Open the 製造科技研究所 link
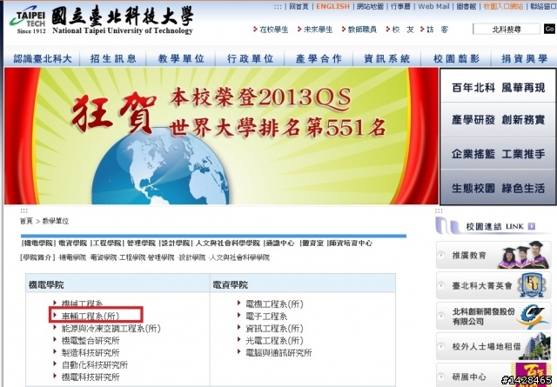The height and width of the screenshot is (387, 557). 91,352
